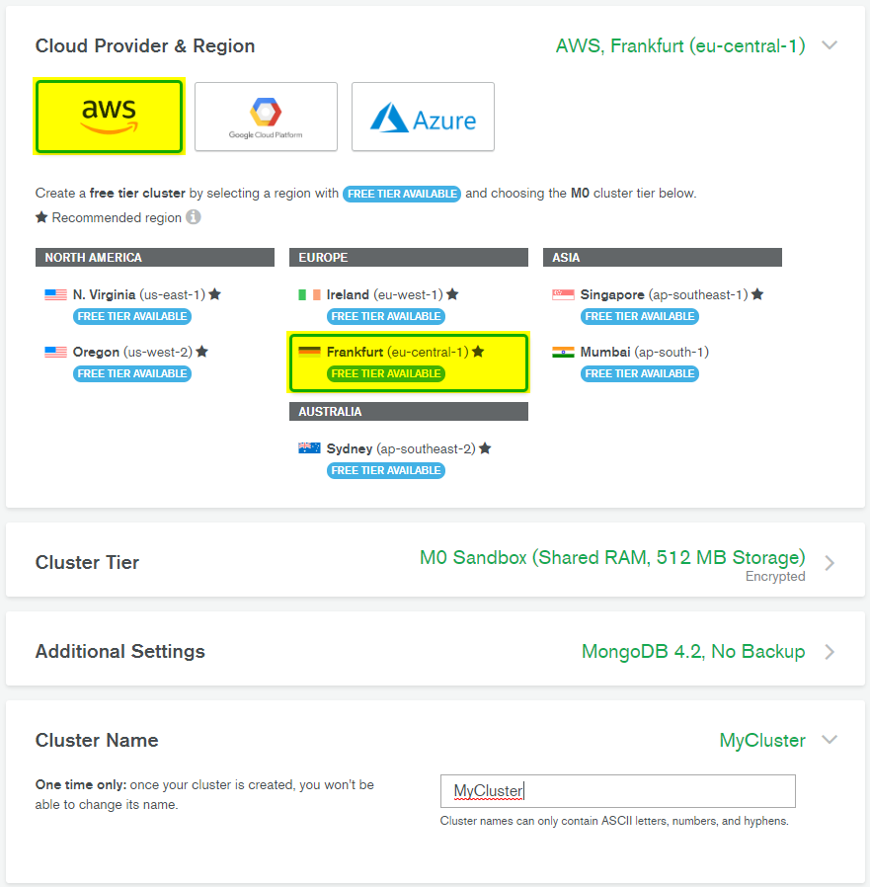This screenshot has width=870, height=887.
Task: Click the star next to N. Virginia
Action: (215, 294)
